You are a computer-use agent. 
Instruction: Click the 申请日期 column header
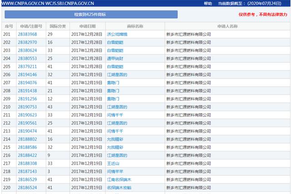[88, 26]
